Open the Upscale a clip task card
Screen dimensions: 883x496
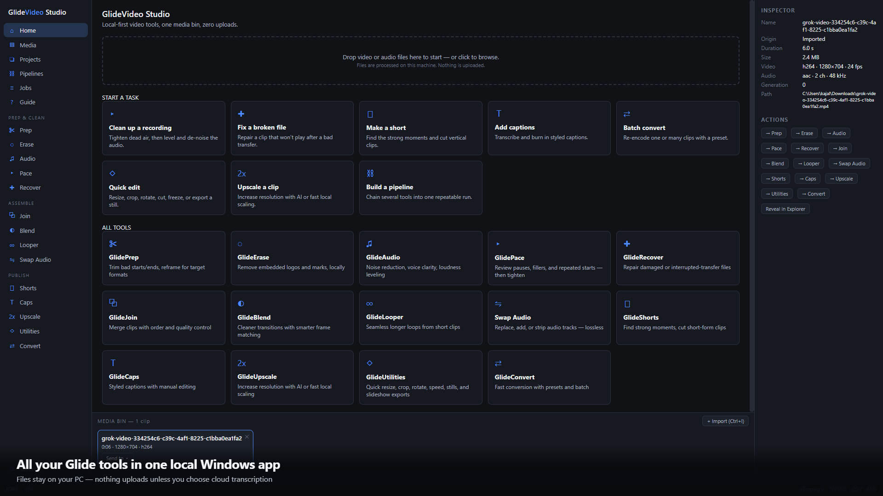[292, 188]
